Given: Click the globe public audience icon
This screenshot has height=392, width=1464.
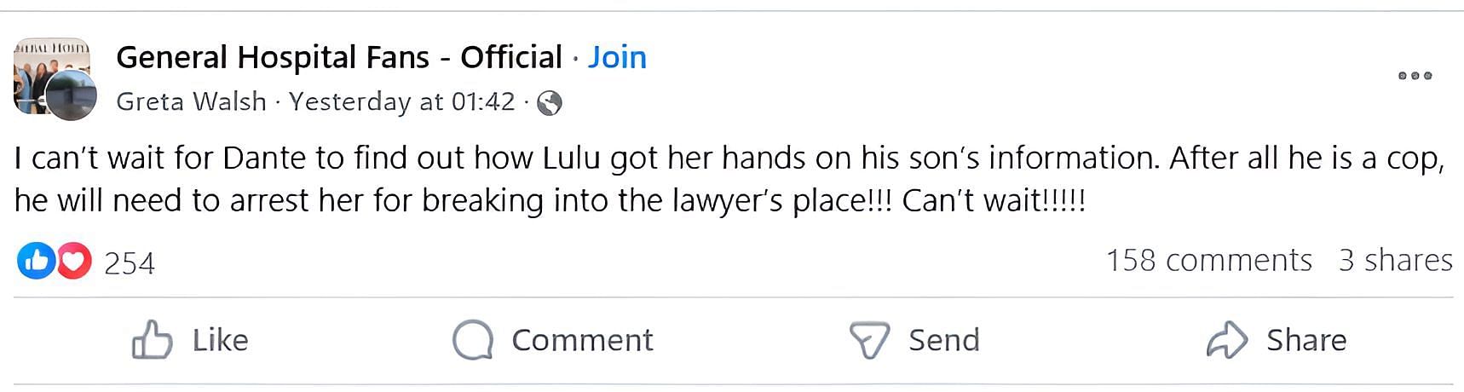Looking at the screenshot, I should click(550, 103).
